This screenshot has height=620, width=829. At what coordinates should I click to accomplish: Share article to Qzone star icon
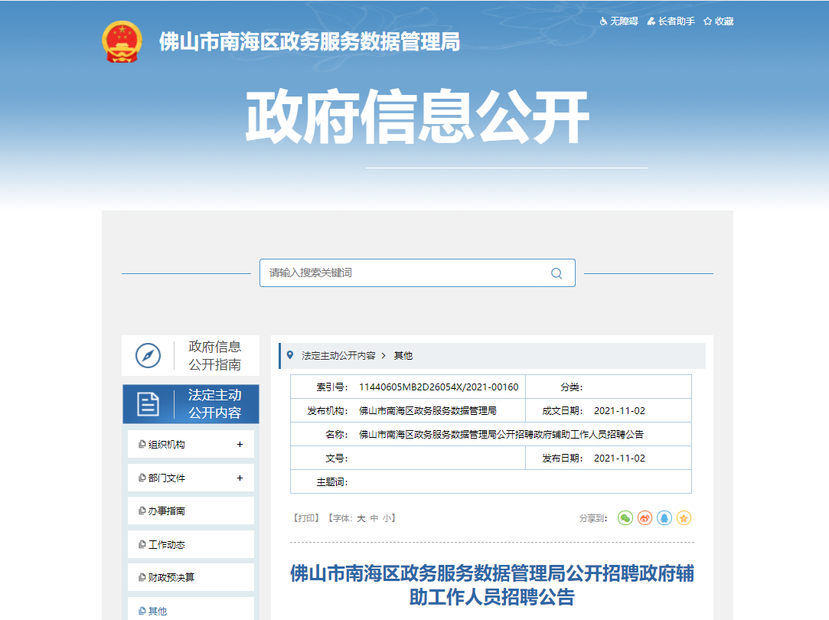point(684,518)
